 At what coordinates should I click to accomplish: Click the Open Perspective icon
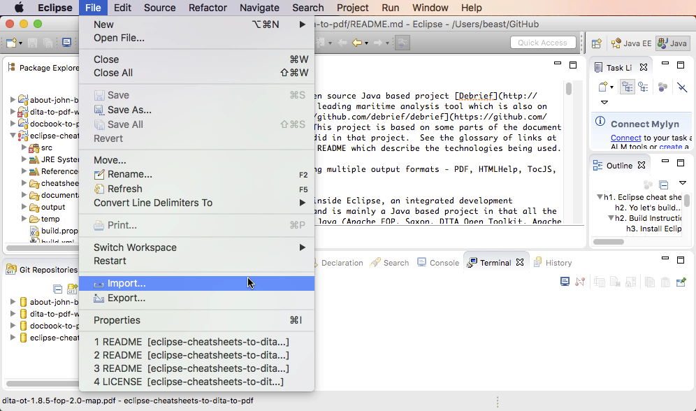point(597,43)
